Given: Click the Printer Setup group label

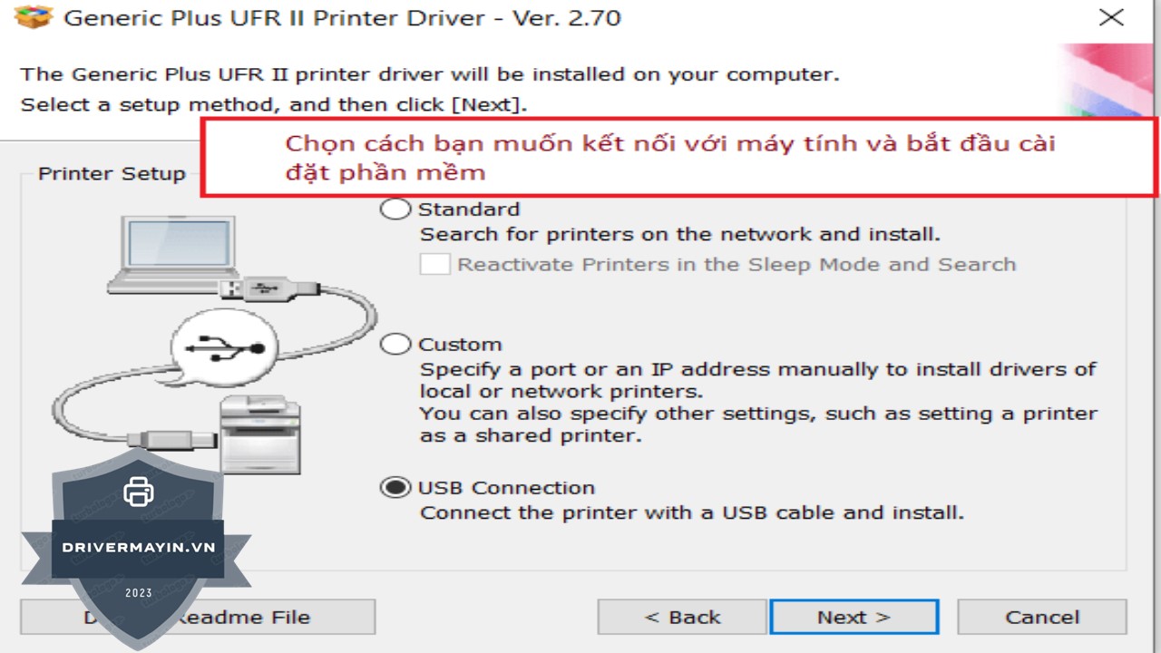Looking at the screenshot, I should 111,173.
